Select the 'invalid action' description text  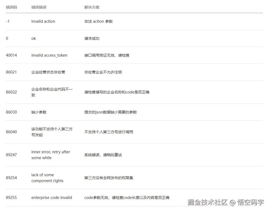pos(43,21)
